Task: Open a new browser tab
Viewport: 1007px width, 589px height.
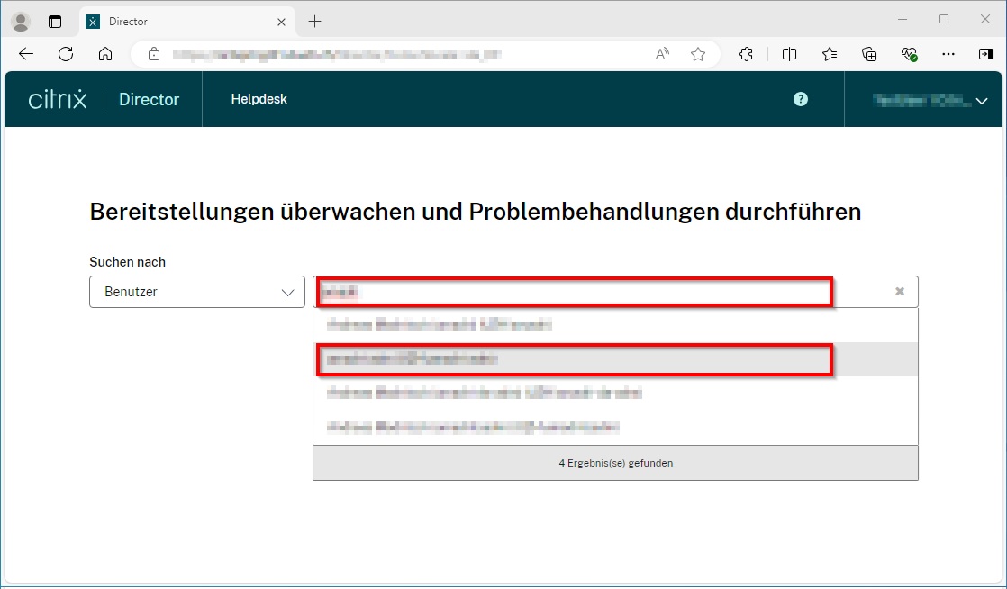Action: [313, 20]
